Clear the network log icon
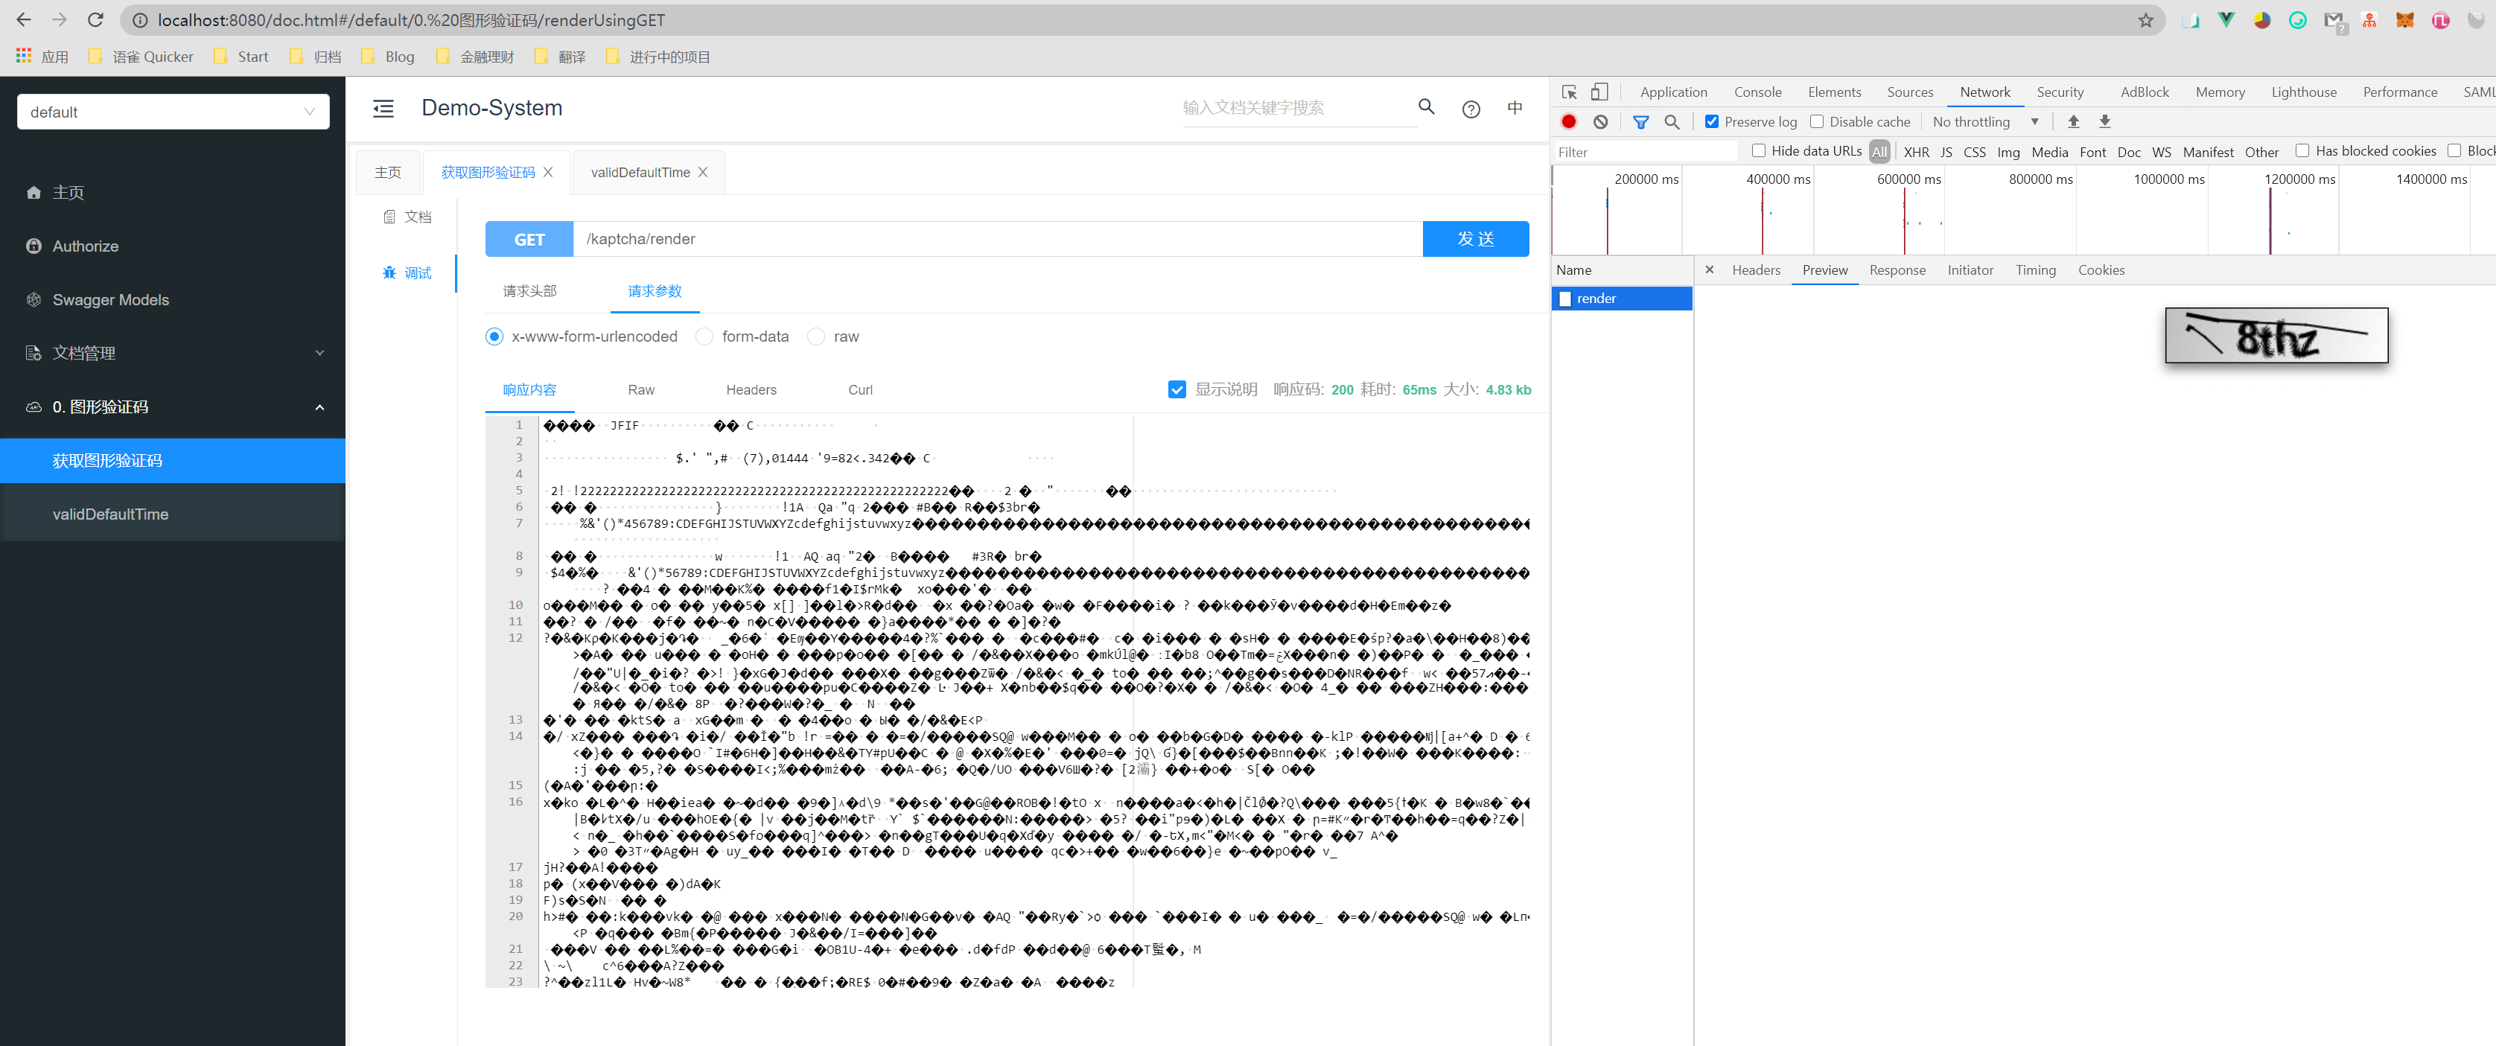This screenshot has width=2496, height=1046. pyautogui.click(x=1599, y=122)
